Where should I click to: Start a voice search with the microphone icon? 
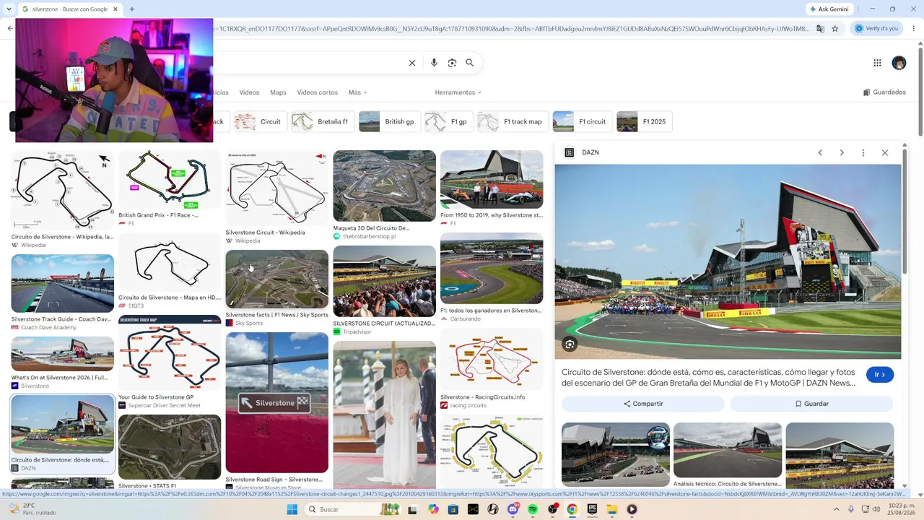tap(434, 63)
